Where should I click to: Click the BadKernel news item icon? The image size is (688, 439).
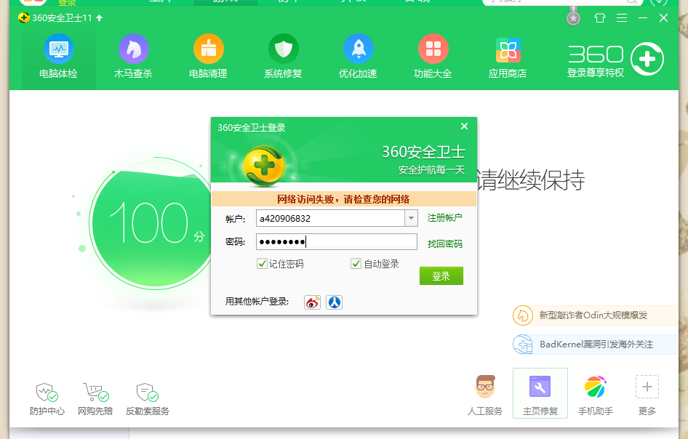pos(523,345)
